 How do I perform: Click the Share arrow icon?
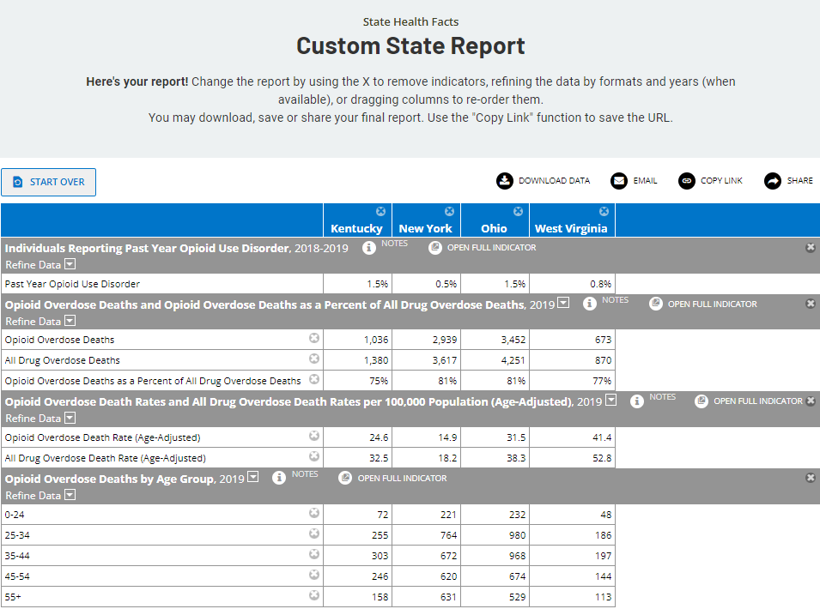coord(773,181)
